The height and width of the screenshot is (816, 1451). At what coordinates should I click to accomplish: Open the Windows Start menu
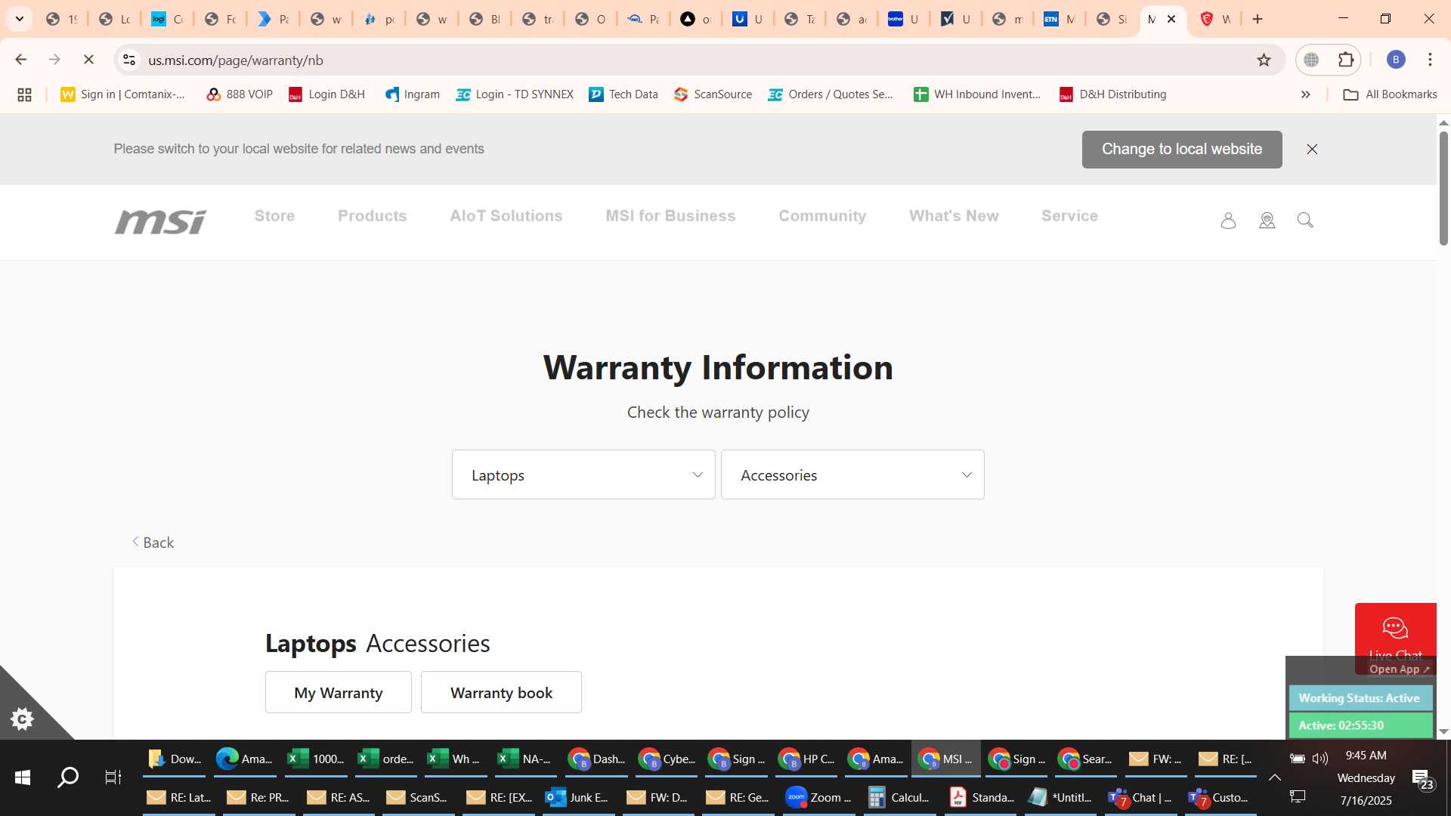[23, 777]
